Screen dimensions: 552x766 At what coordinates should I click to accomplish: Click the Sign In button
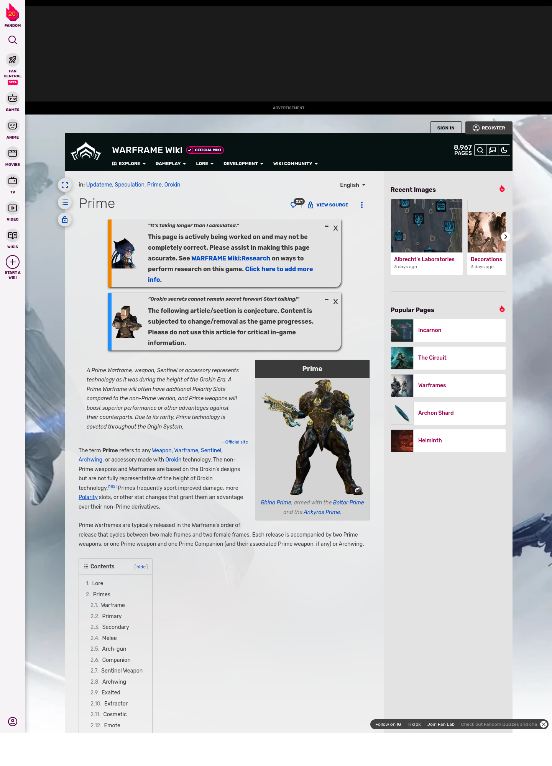coord(446,128)
